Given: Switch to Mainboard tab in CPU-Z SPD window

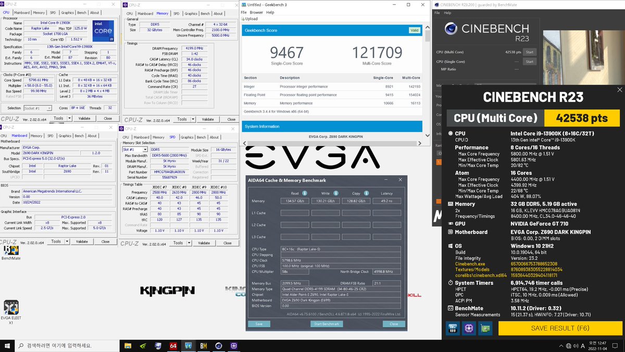Looking at the screenshot, I should point(142,137).
